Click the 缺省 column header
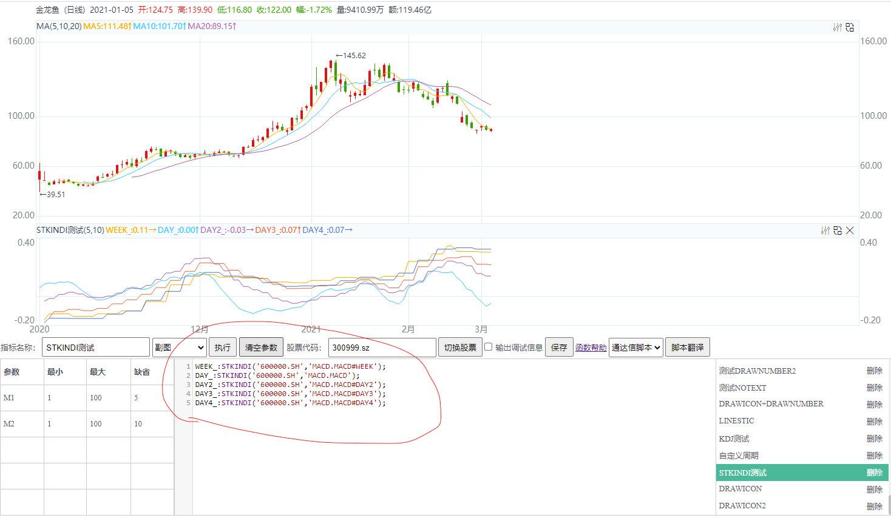Viewport: 891px width, 518px height. 152,372
